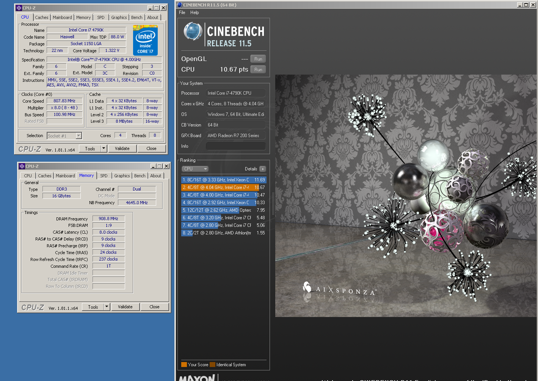
Task: Click the CPU-Z title icon of lower window
Action: pyautogui.click(x=22, y=166)
